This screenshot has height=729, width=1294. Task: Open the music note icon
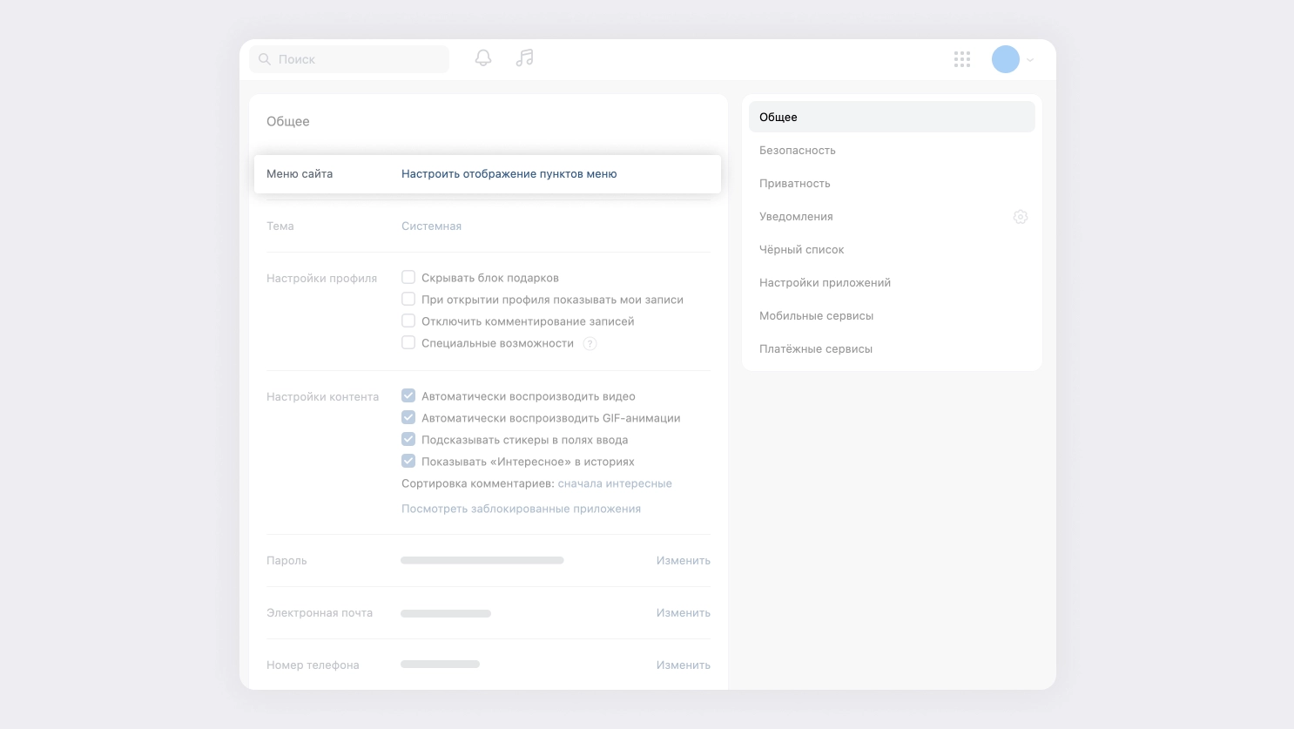tap(524, 58)
